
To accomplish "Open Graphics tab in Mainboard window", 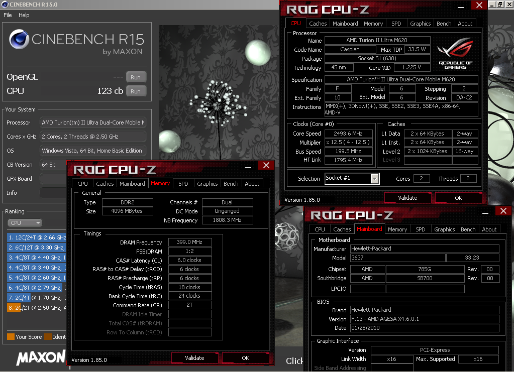I will (x=445, y=229).
